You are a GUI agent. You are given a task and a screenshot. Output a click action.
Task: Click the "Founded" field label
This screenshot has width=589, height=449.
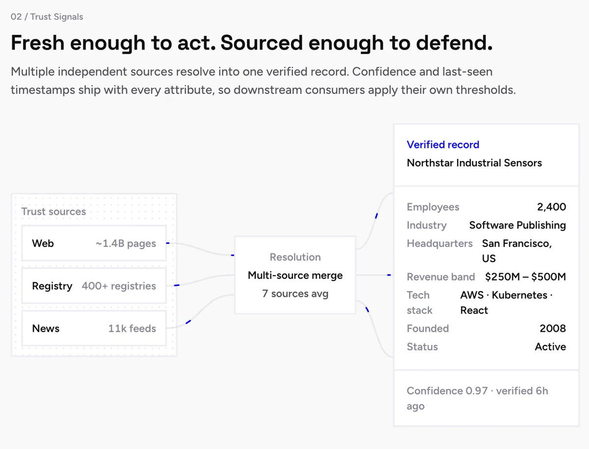click(428, 328)
